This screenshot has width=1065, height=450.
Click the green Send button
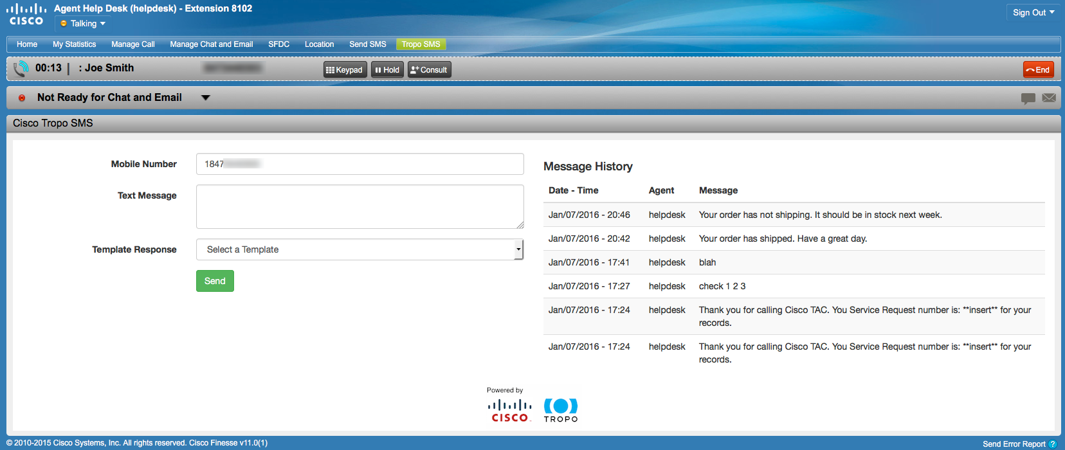click(x=215, y=281)
